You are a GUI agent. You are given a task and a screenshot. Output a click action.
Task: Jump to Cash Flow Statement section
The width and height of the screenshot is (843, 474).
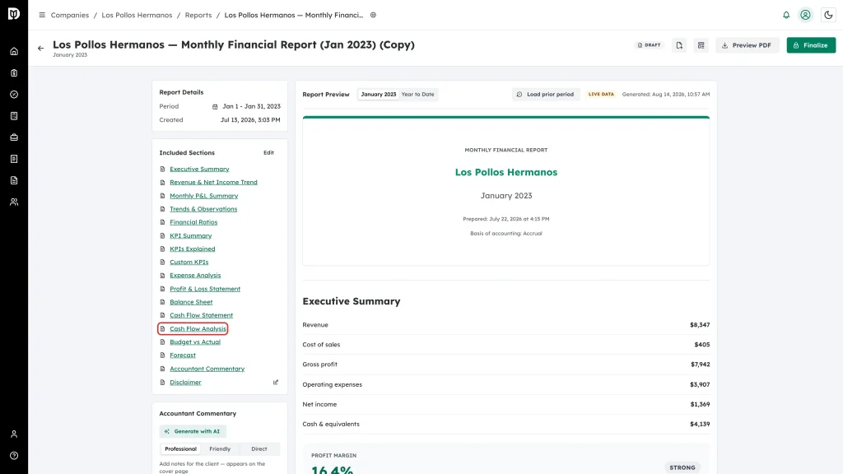point(201,315)
